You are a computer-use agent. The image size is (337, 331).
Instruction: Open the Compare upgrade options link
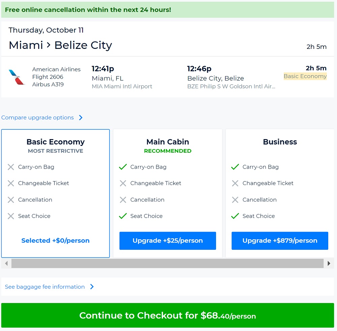37,118
